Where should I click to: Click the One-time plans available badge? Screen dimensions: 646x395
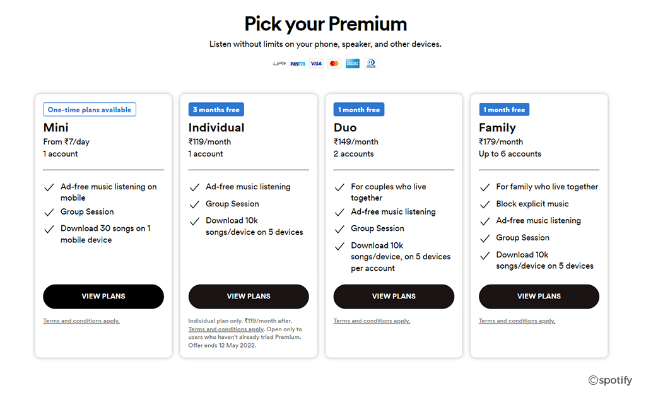pyautogui.click(x=90, y=110)
